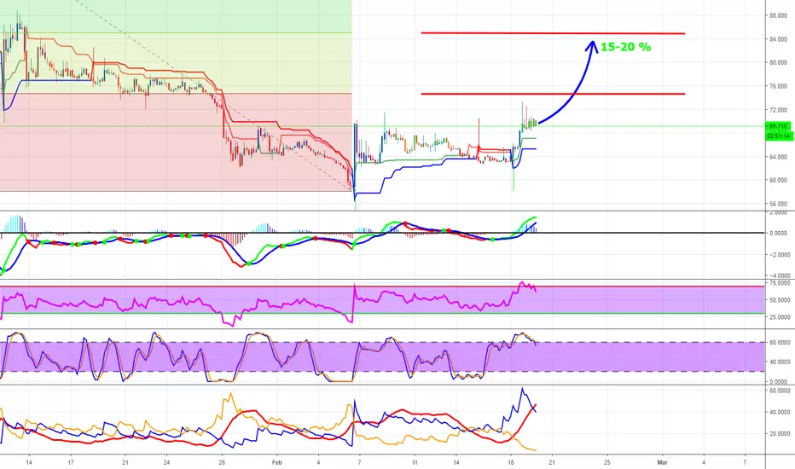This screenshot has height=469, width=795.
Task: Click the 60.000 price axis label
Action: click(x=778, y=180)
